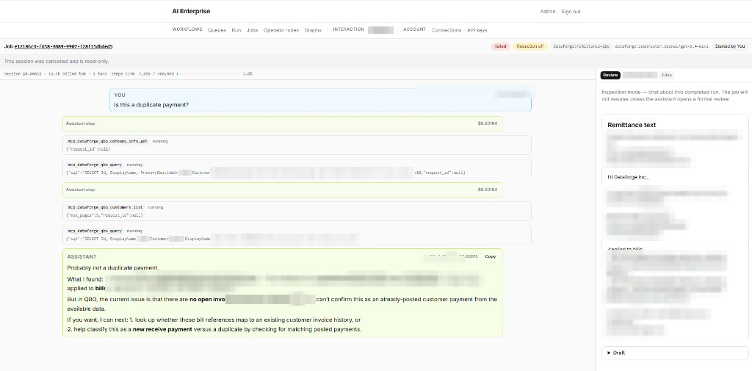Click the WORKFLOWS nav label

pos(187,29)
